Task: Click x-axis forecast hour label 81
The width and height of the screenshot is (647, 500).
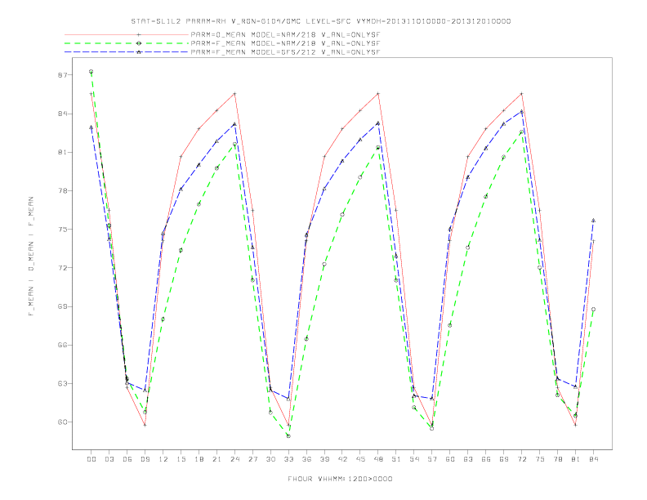Action: pyautogui.click(x=576, y=459)
